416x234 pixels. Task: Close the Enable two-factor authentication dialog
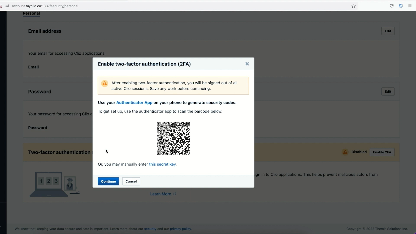pos(247,64)
